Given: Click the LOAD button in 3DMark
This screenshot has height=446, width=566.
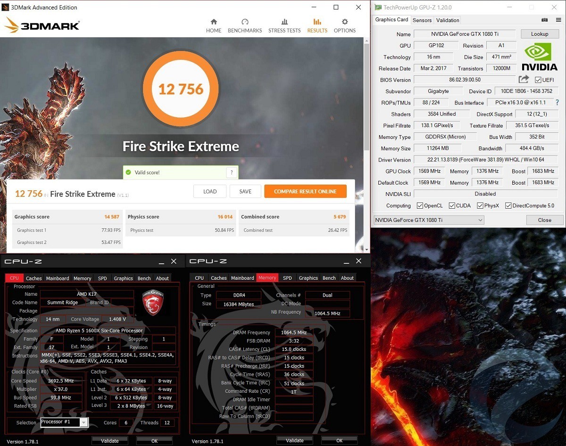Looking at the screenshot, I should pos(210,191).
